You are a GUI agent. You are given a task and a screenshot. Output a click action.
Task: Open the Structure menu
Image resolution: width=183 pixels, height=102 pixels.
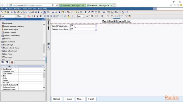(x=18, y=9)
